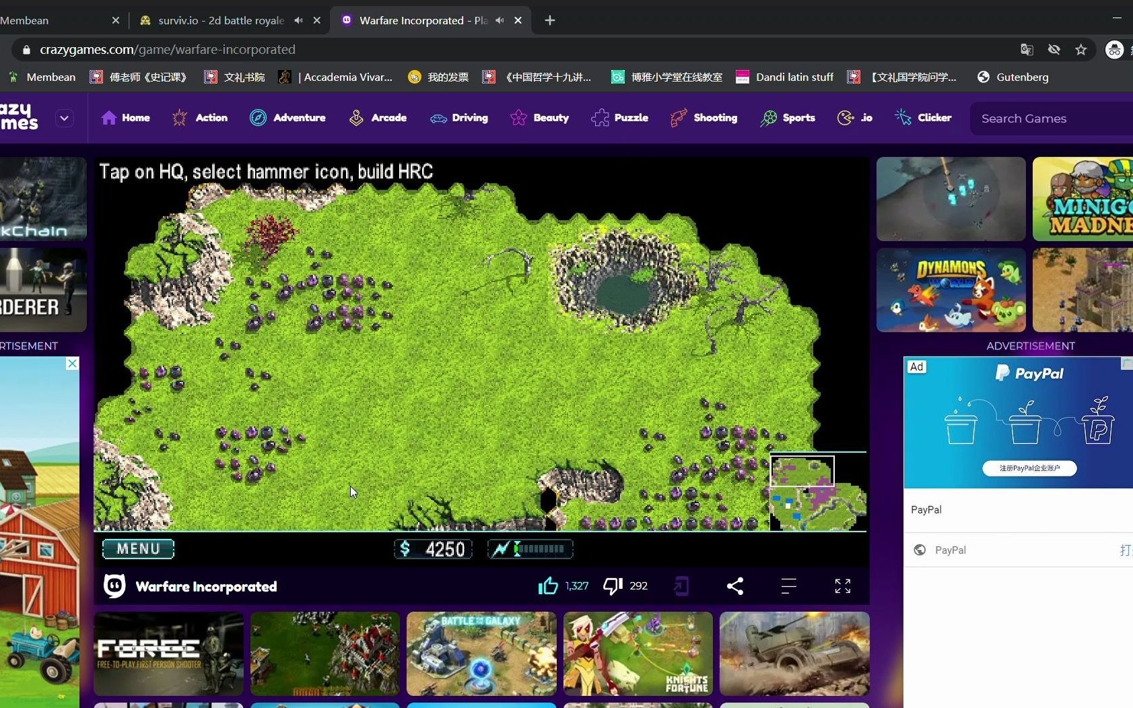This screenshot has width=1133, height=708.
Task: Mute the Warfare Incorporated tab audio
Action: [x=500, y=20]
